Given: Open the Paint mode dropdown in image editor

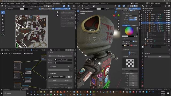Looking at the screenshot, I should click(8, 6).
